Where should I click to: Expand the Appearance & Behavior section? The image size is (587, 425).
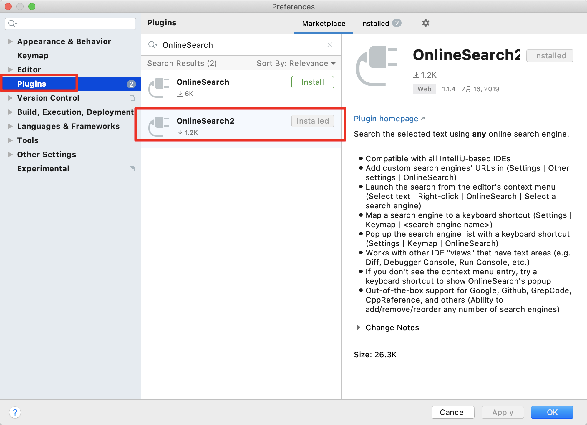10,41
